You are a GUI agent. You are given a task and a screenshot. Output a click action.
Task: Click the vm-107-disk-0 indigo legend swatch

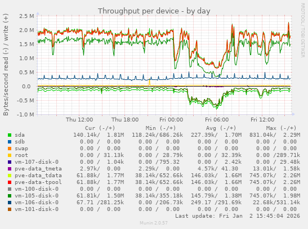[10, 162]
